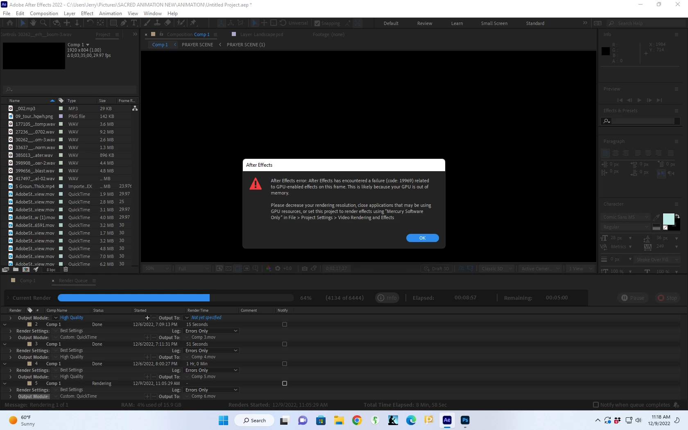
Task: Switch to the Comp 1 timeline tab
Action: 28,281
